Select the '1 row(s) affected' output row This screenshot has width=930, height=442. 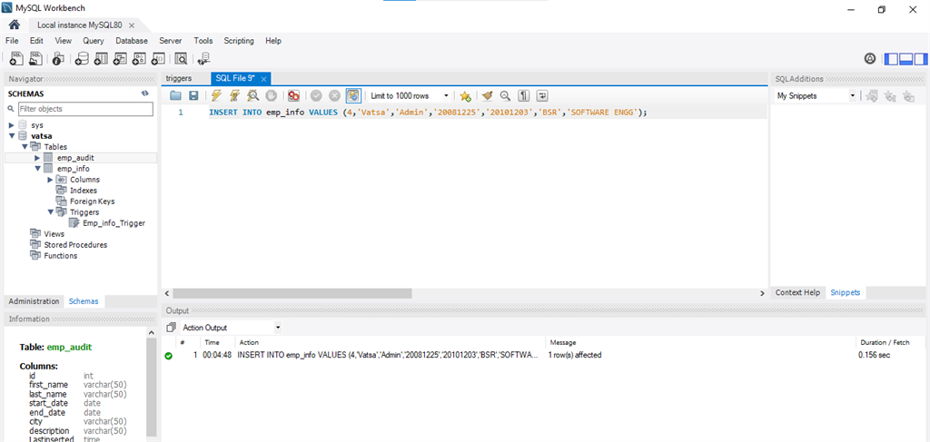click(x=543, y=356)
